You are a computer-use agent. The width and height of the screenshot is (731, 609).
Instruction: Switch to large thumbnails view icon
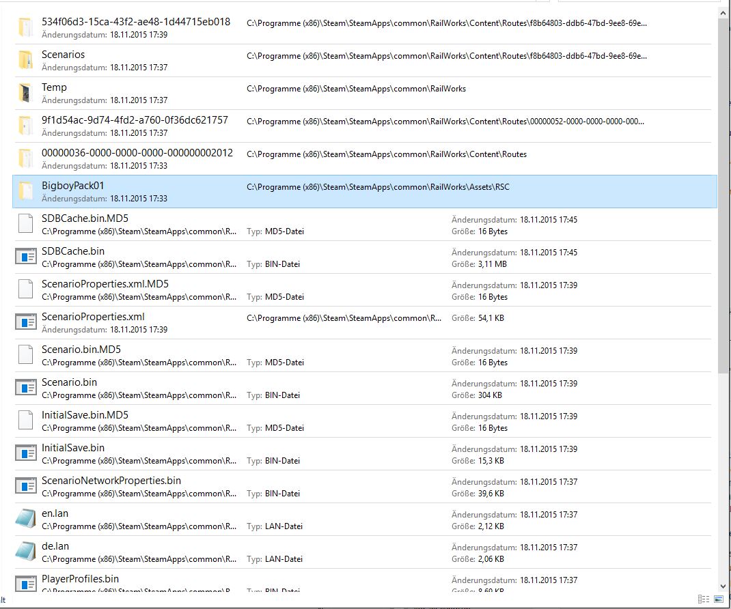click(719, 599)
